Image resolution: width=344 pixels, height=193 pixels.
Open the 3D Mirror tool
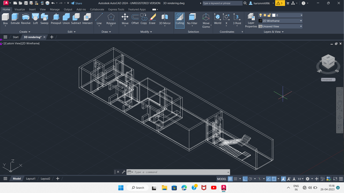coord(165,19)
